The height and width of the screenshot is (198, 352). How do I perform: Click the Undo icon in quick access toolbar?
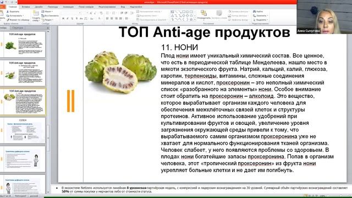click(x=7, y=2)
